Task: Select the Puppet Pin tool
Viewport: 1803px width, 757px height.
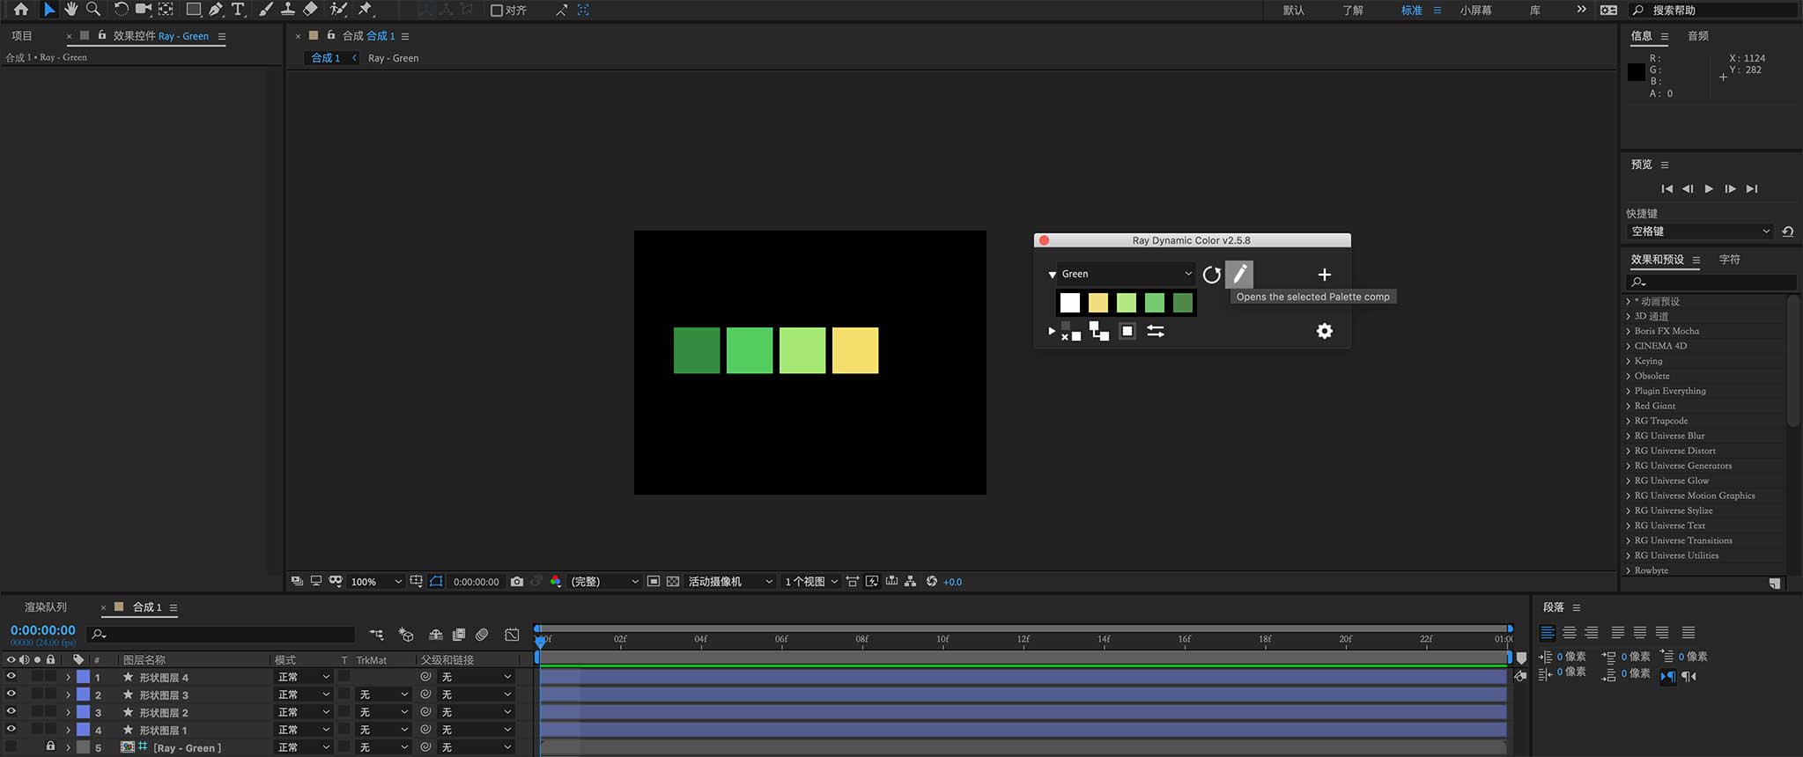Action: click(x=366, y=10)
